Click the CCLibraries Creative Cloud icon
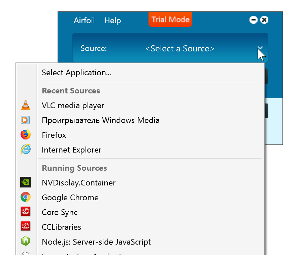 (x=26, y=227)
